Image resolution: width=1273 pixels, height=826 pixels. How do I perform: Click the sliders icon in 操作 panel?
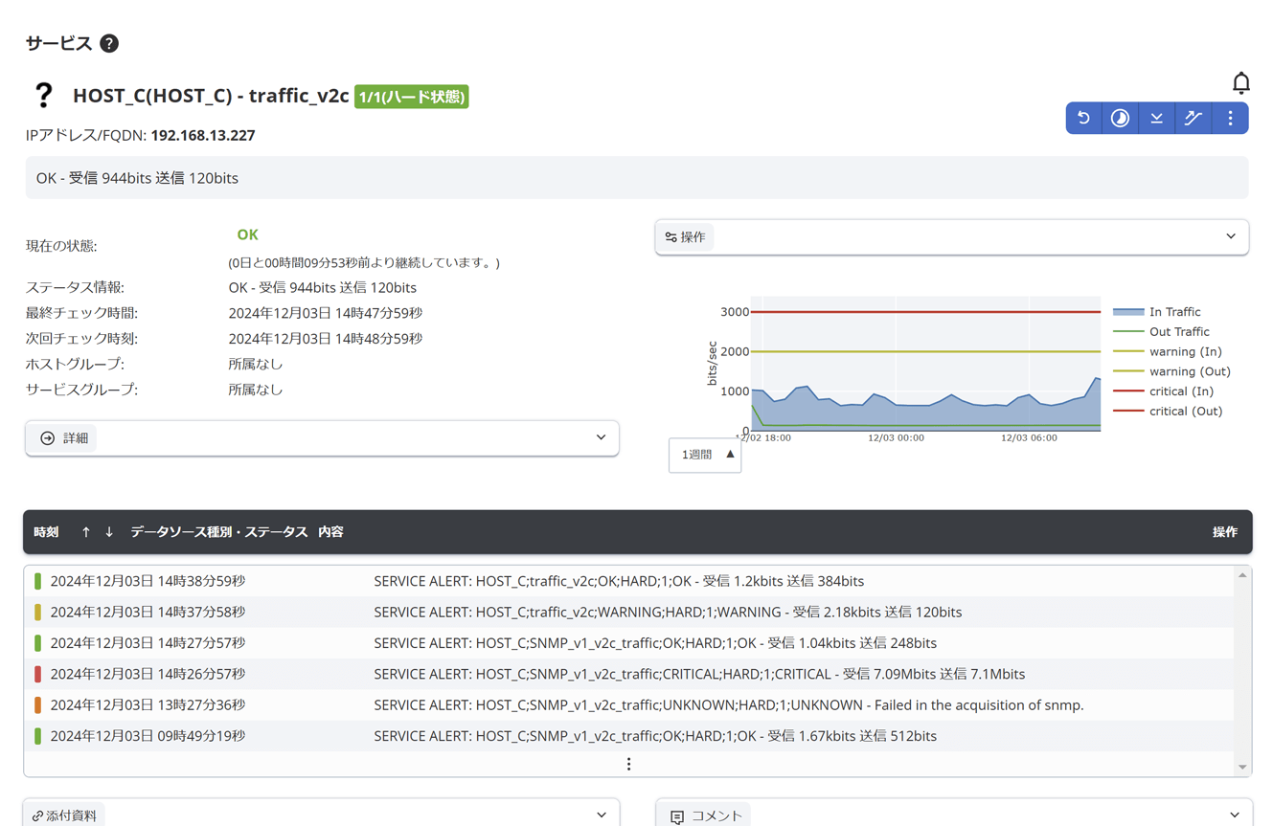pos(671,237)
